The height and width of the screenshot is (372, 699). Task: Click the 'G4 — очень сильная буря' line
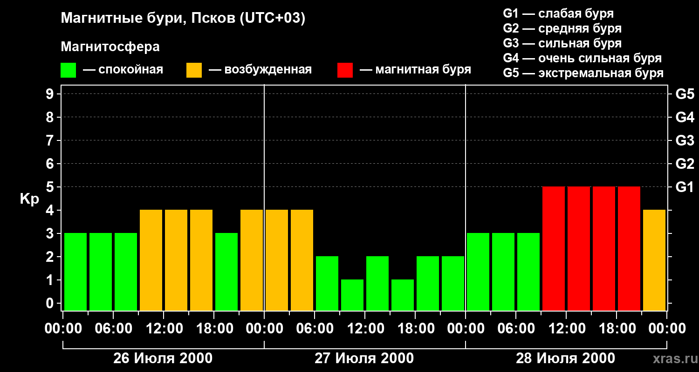click(582, 58)
